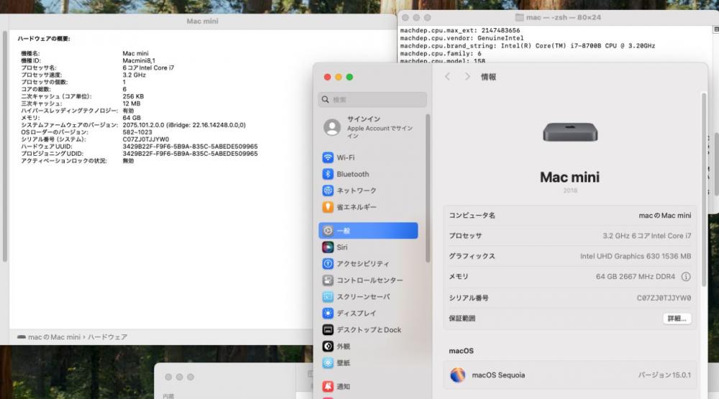The width and height of the screenshot is (719, 399).
Task: Click '256 KB' L2 cache value
Action: click(133, 96)
